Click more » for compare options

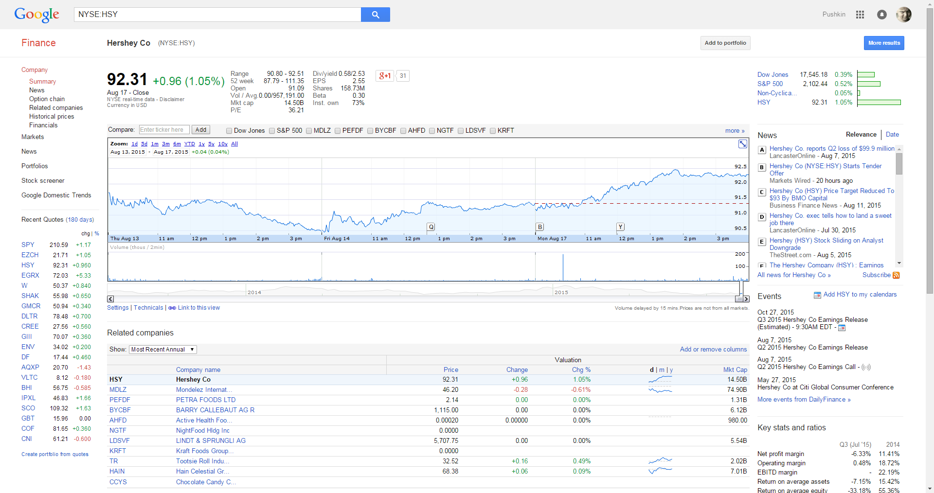coord(735,131)
